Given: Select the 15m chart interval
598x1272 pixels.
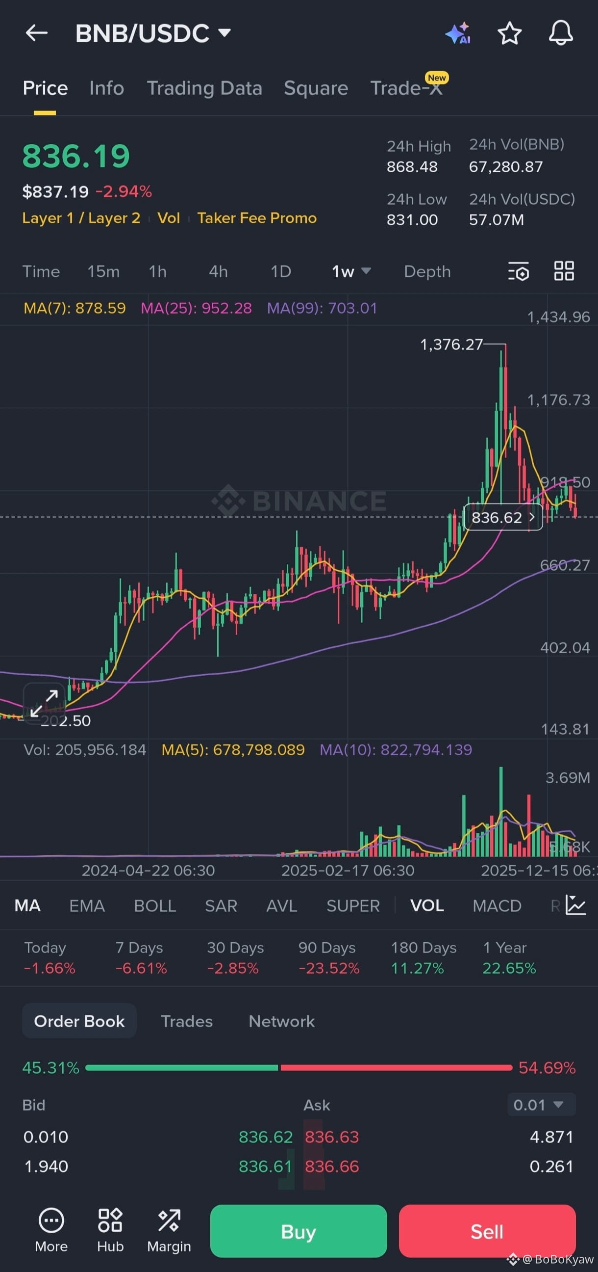Looking at the screenshot, I should [103, 271].
